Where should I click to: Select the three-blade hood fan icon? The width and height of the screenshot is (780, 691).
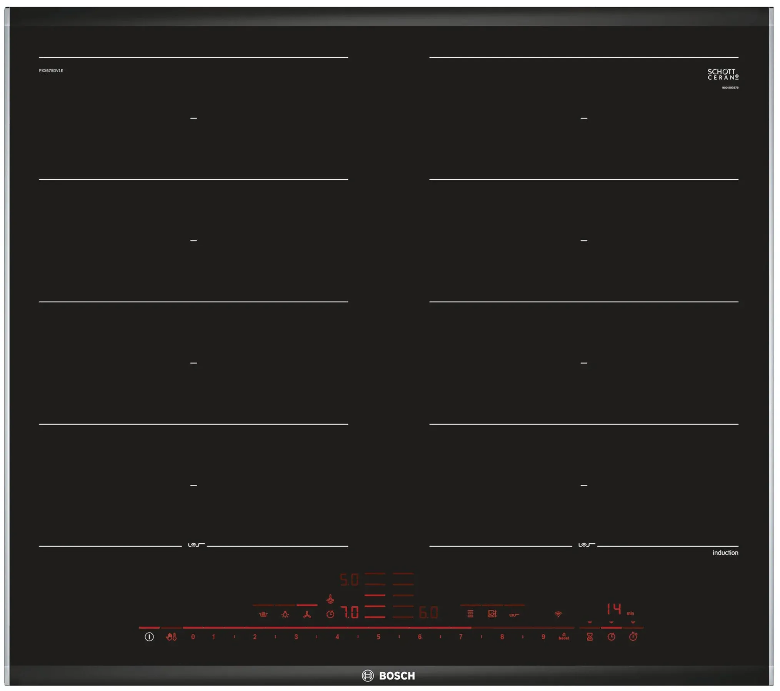(307, 614)
